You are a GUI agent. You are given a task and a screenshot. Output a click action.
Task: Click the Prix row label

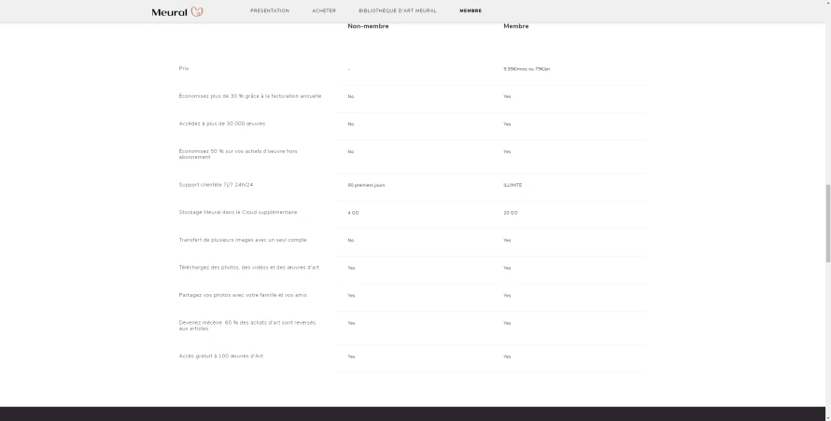pos(184,68)
